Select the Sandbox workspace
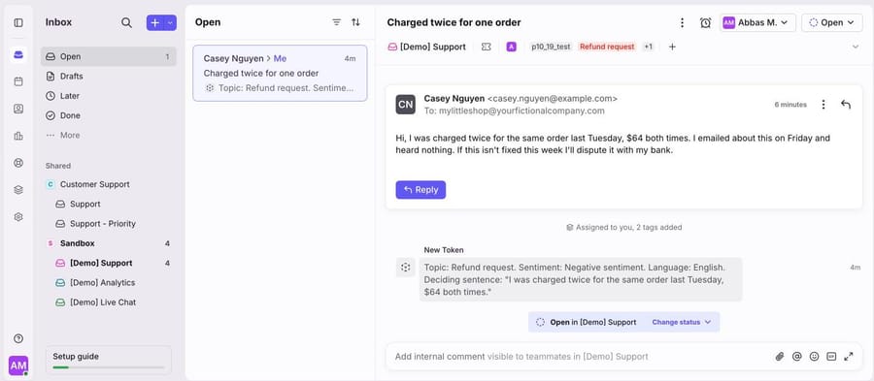Viewport: 874px width, 381px height. pos(109,243)
